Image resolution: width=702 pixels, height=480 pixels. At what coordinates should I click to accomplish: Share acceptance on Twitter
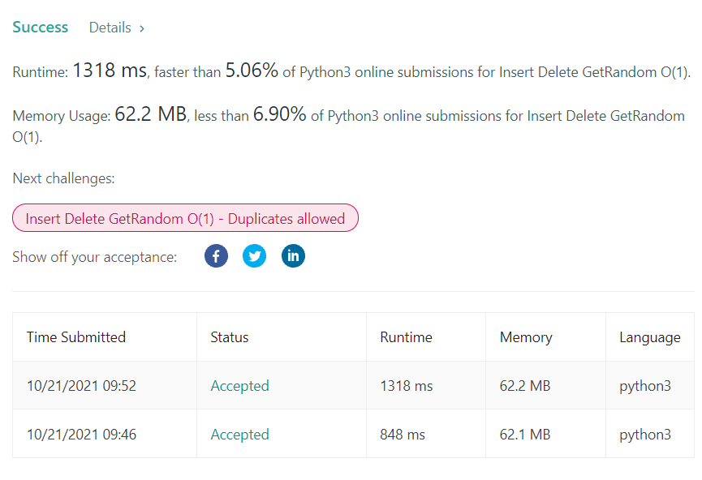[254, 256]
